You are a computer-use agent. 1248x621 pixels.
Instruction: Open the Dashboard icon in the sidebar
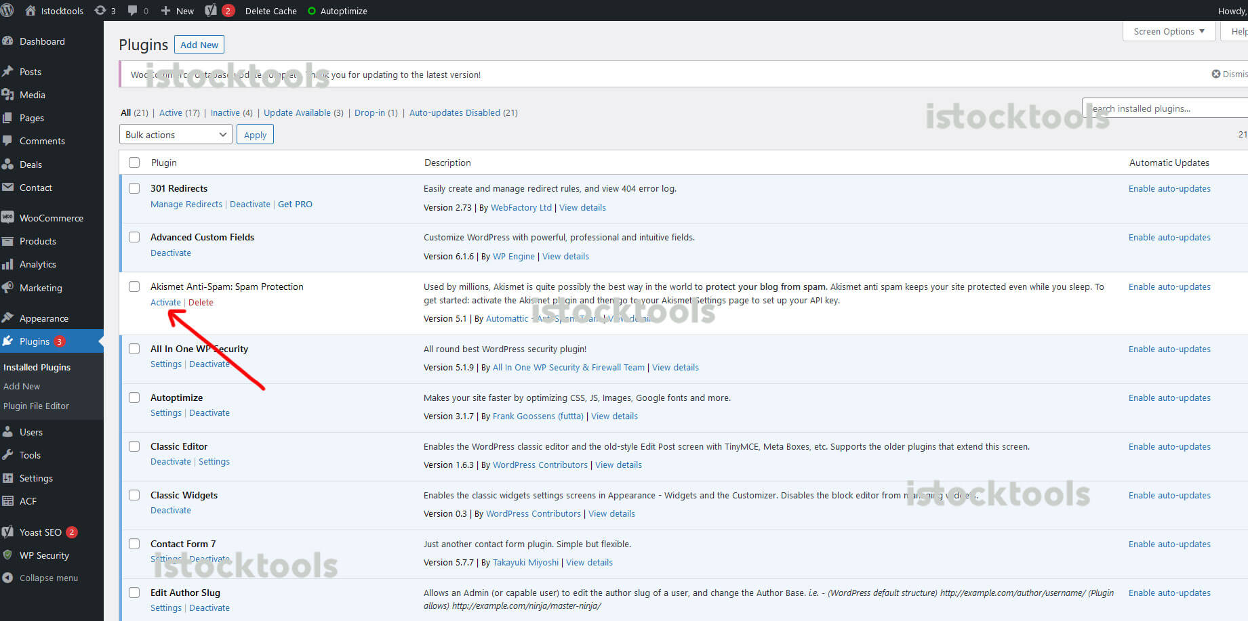coord(7,41)
